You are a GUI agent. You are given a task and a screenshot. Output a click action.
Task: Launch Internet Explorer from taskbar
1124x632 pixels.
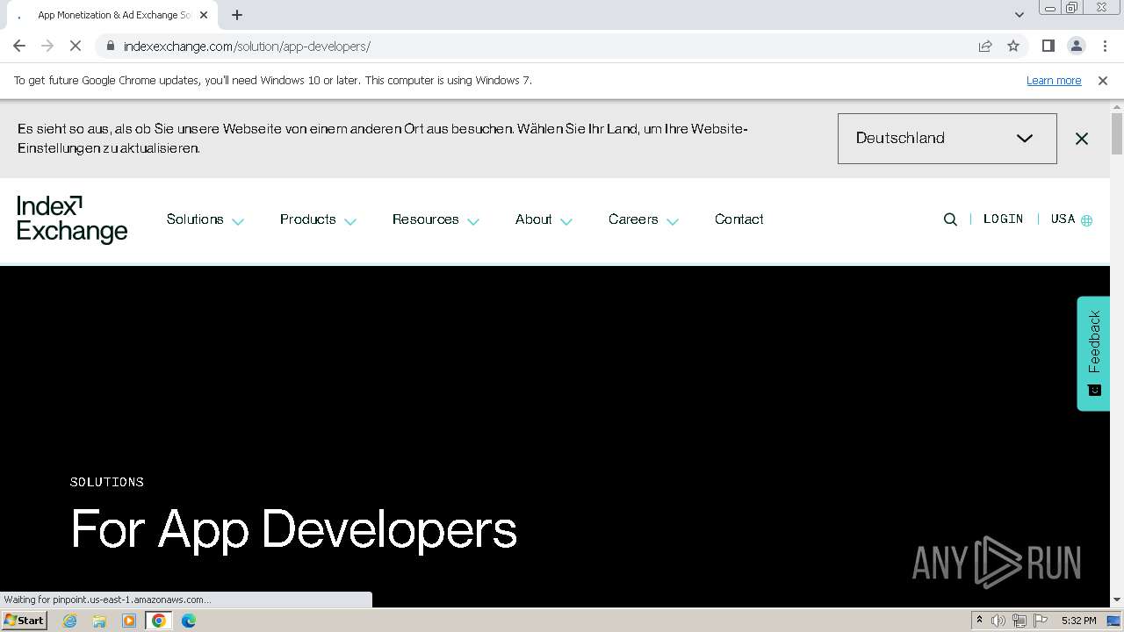(x=70, y=621)
